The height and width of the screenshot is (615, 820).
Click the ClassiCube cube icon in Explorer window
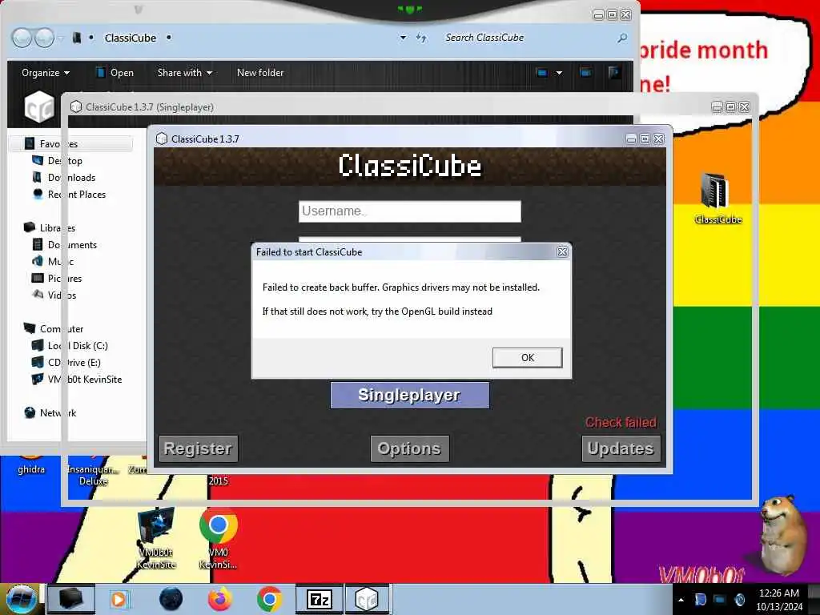[x=39, y=107]
